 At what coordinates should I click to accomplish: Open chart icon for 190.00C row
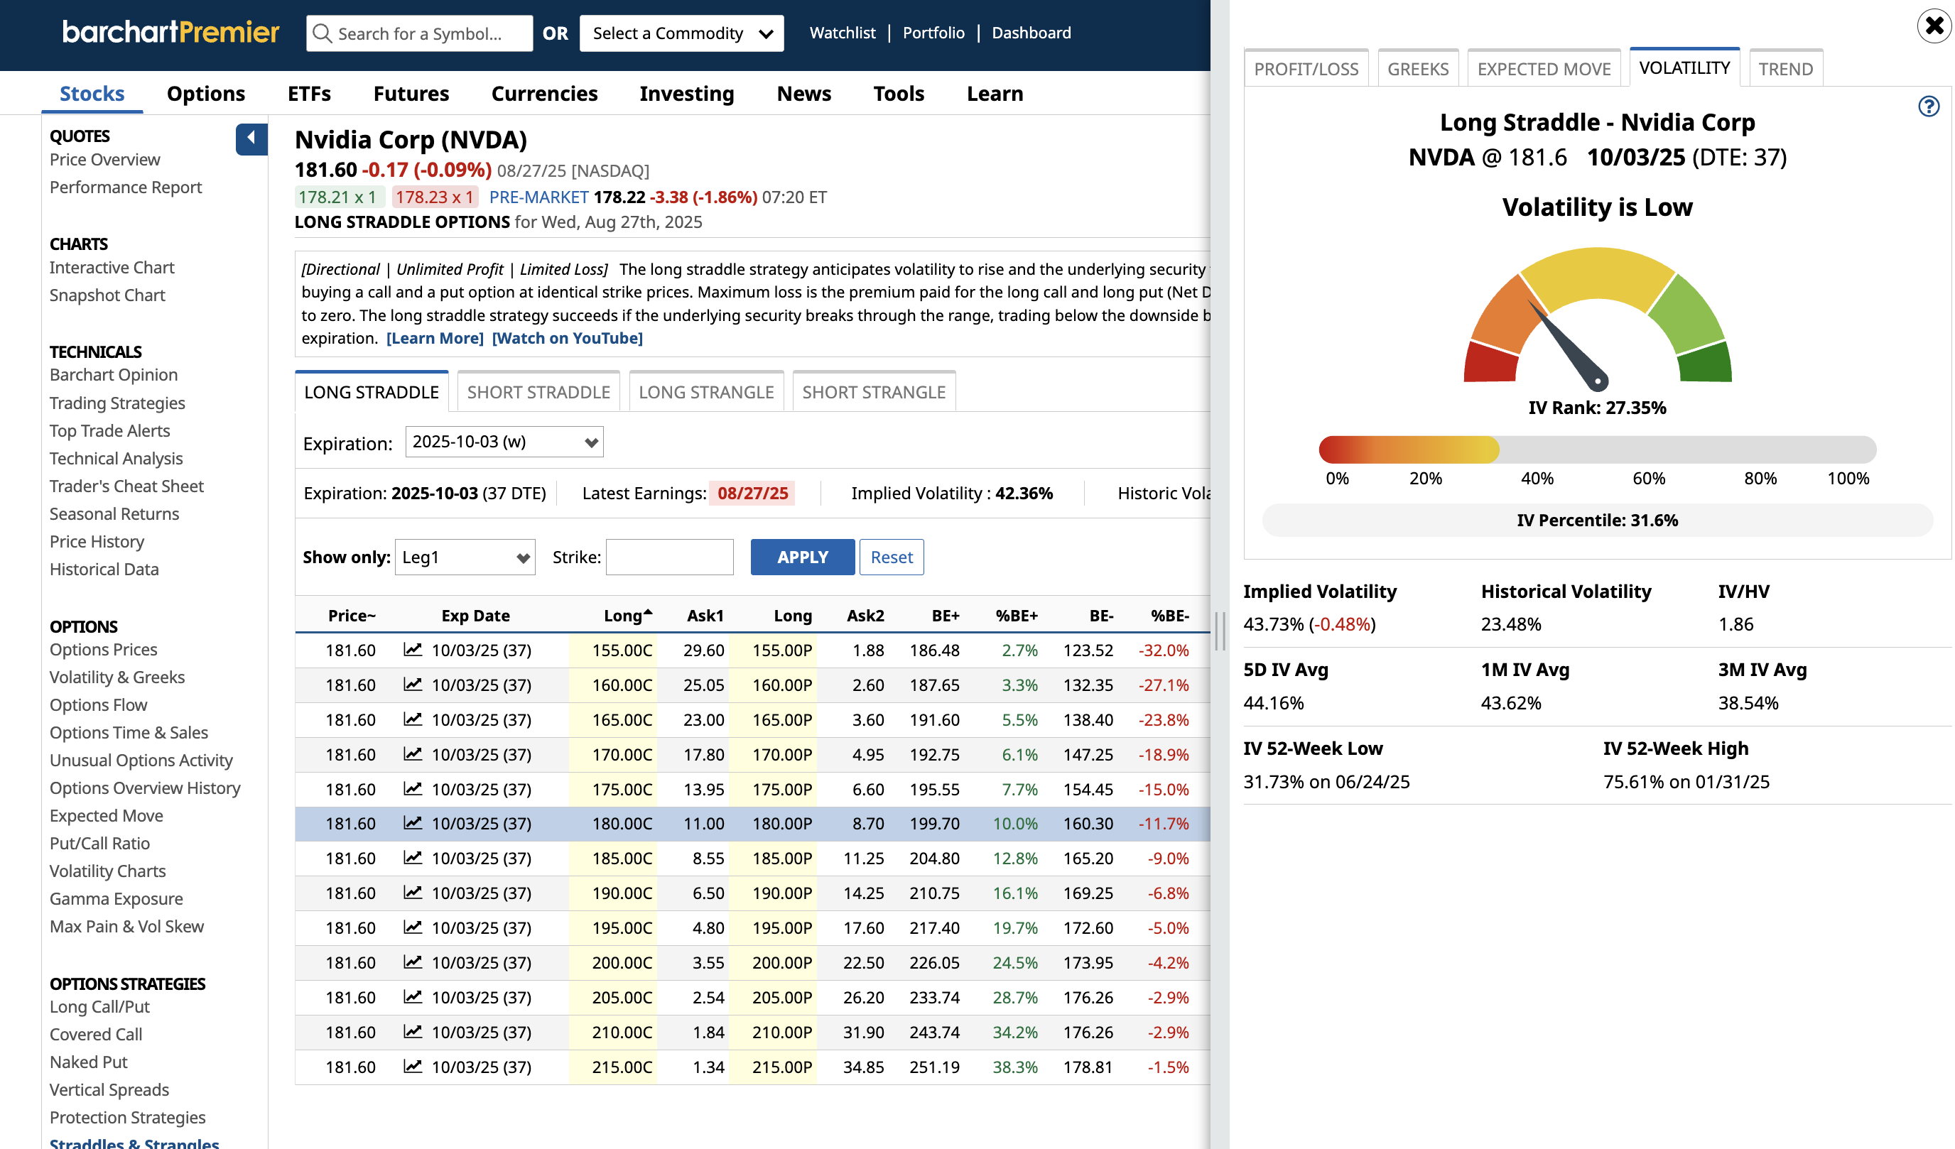click(x=413, y=893)
